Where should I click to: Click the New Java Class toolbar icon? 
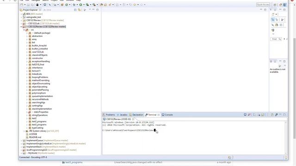point(67,5)
